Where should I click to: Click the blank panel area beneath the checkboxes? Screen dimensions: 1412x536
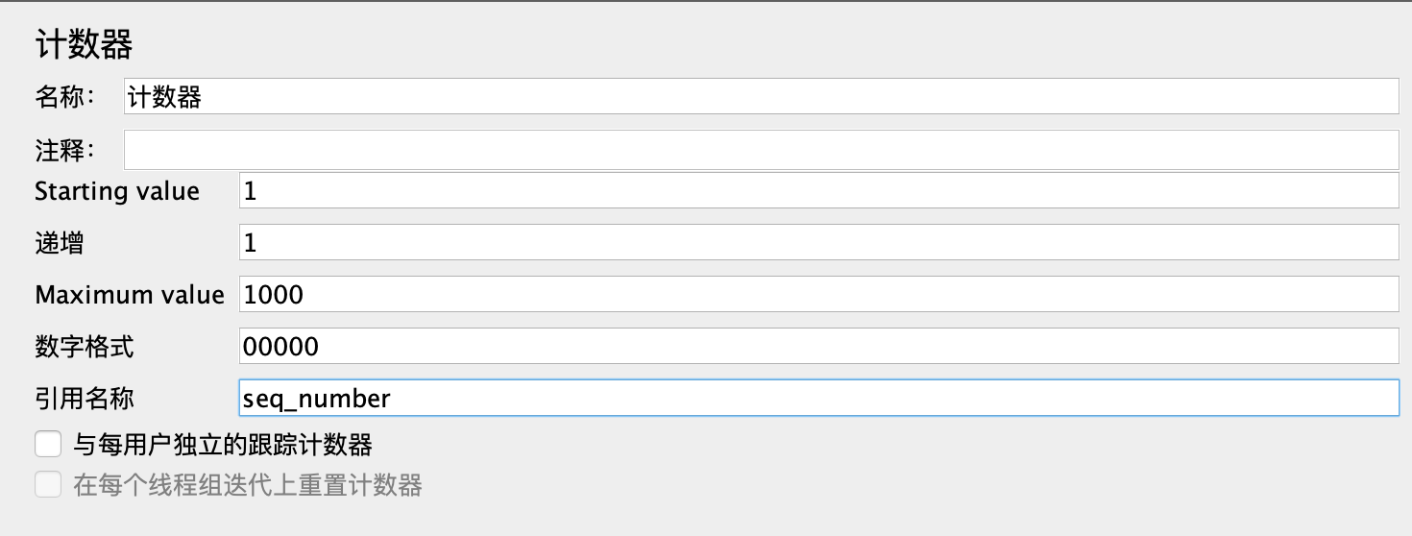(706, 519)
